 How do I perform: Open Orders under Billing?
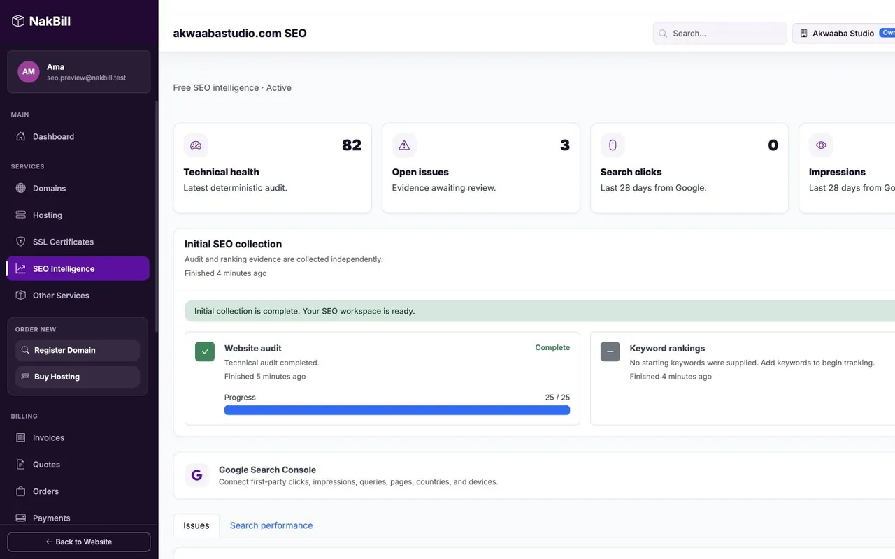[78, 491]
